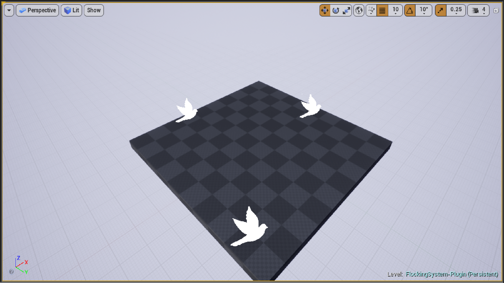504x283 pixels.
Task: Adjust the snap scale value 0.25 slider
Action: (455, 10)
